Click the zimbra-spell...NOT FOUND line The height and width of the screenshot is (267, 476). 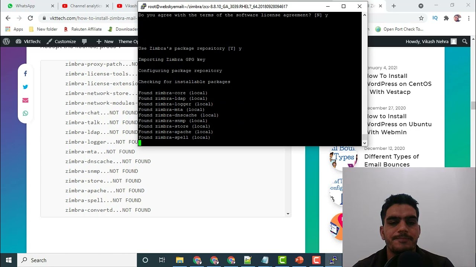(103, 200)
